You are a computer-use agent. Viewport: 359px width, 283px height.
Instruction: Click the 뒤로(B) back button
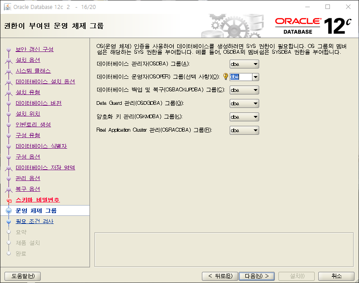pyautogui.click(x=220, y=276)
